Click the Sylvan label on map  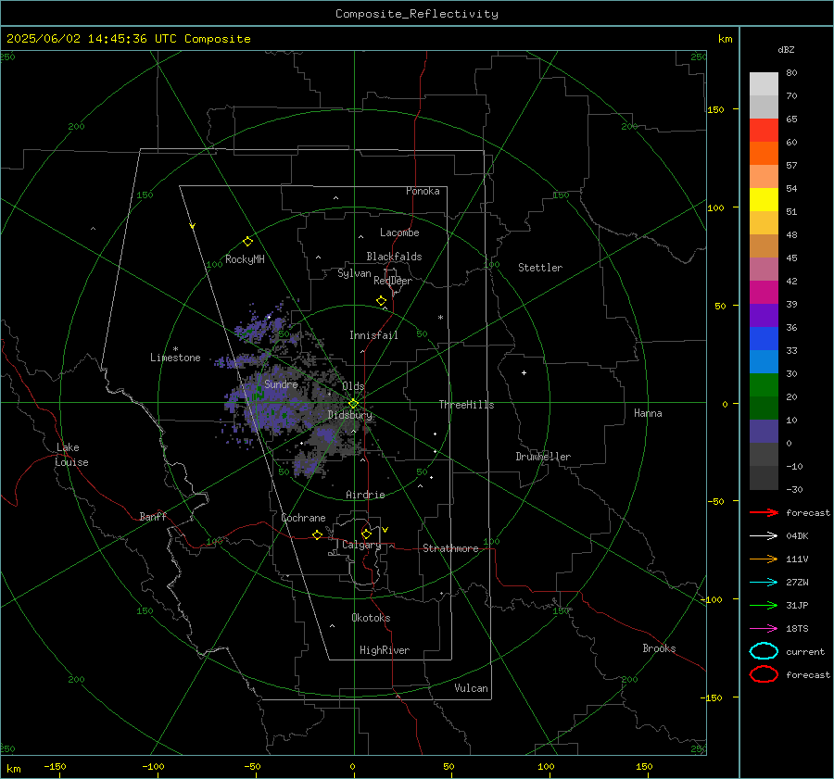click(354, 273)
